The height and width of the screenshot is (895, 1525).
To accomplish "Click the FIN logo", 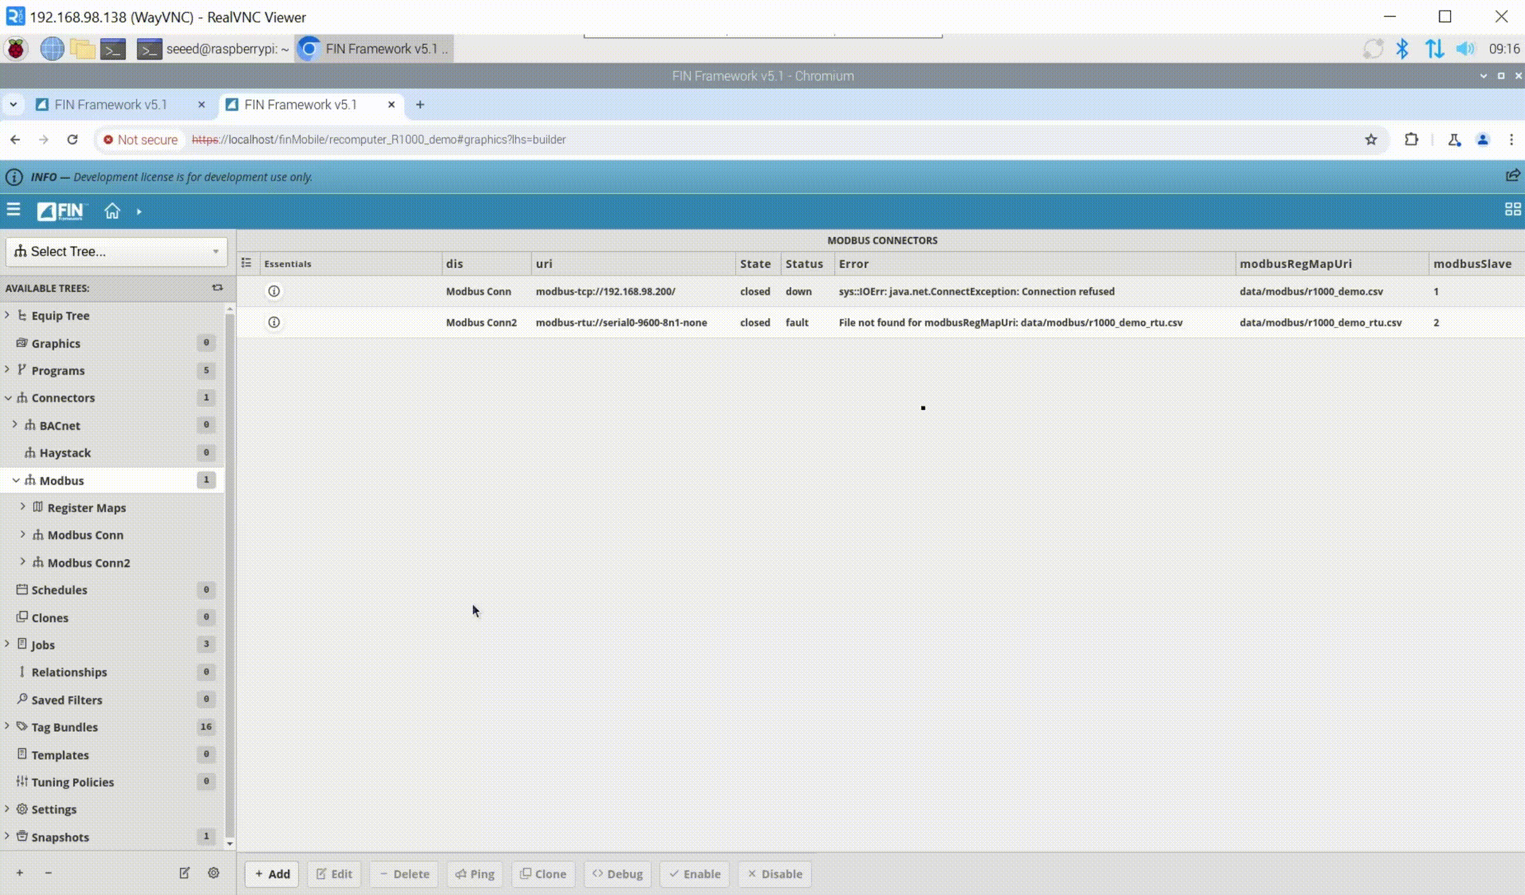I will click(60, 211).
